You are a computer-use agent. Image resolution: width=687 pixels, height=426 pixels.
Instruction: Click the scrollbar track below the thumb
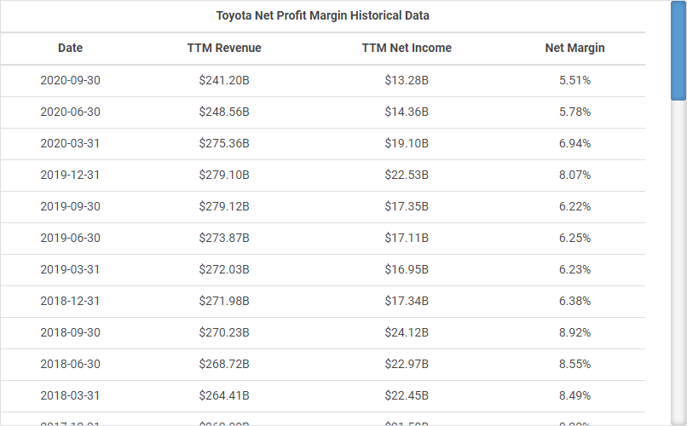(678, 256)
